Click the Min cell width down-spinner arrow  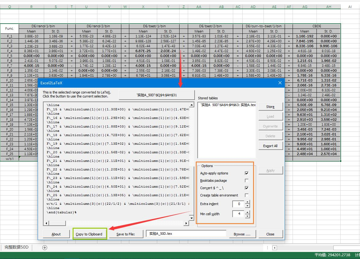pos(247,215)
